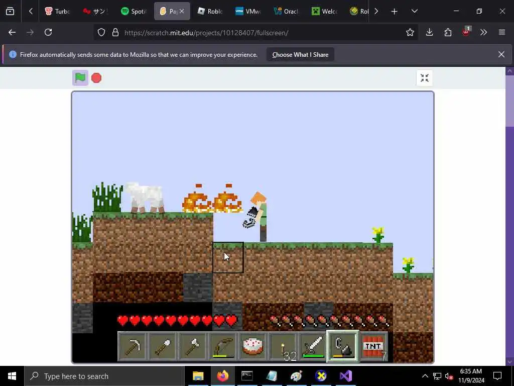Exit fullscreen mode with the shrink icon
The image size is (514, 386).
pyautogui.click(x=425, y=78)
